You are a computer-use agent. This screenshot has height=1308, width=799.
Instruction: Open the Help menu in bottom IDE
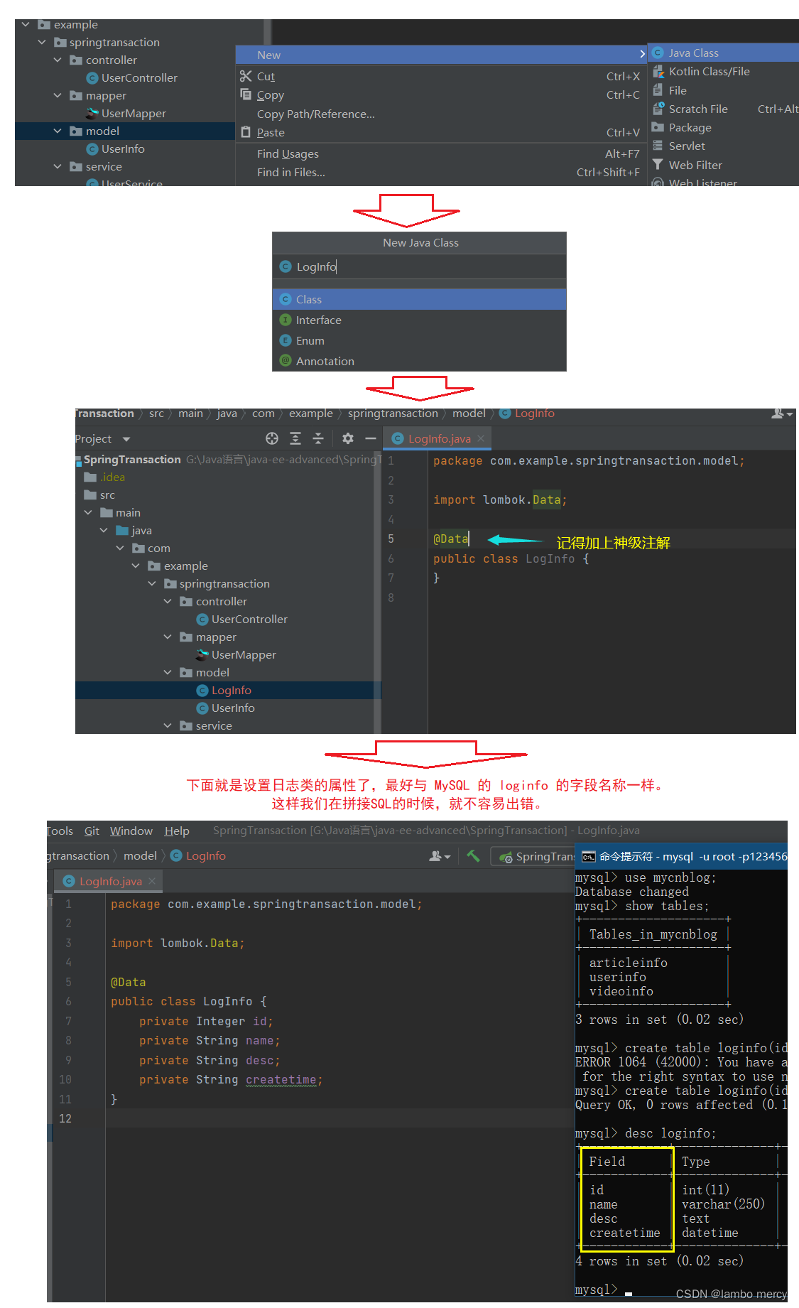177,831
